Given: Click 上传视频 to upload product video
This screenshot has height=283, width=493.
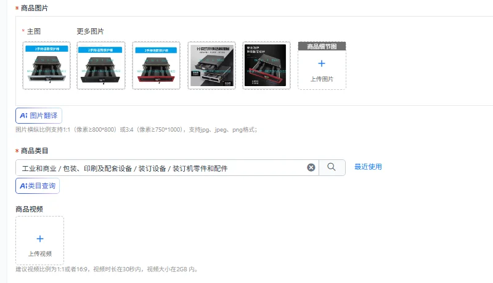Looking at the screenshot, I should point(40,253).
